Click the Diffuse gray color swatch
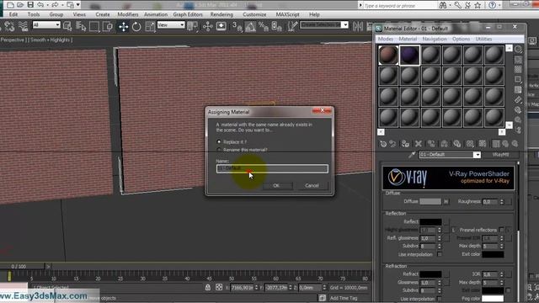Viewport: 539px width, 303px height. [430, 202]
